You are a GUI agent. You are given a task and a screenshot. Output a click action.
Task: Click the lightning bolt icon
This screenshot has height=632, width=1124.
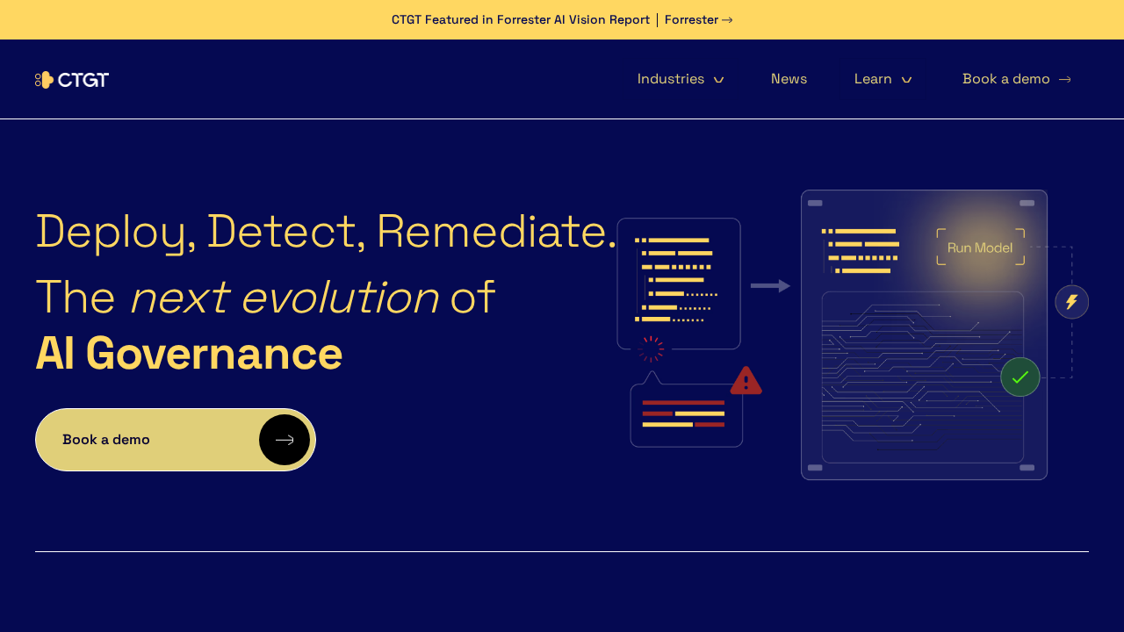tap(1071, 302)
